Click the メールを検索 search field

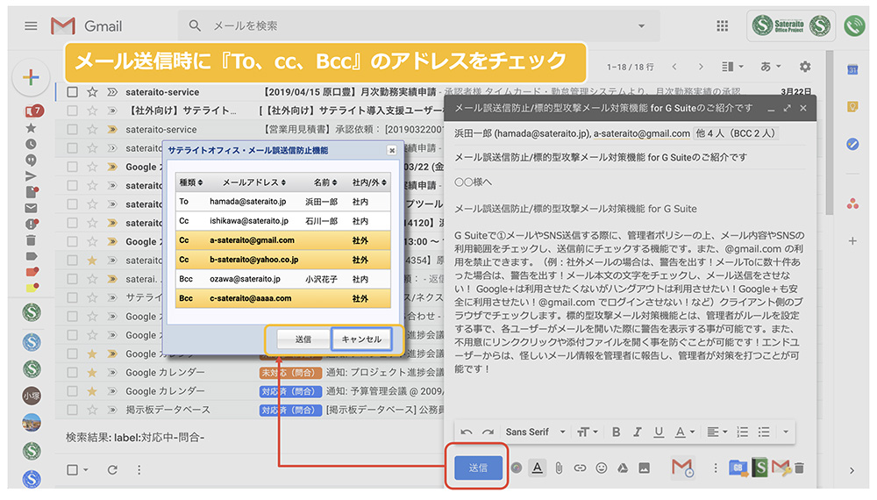pos(419,25)
